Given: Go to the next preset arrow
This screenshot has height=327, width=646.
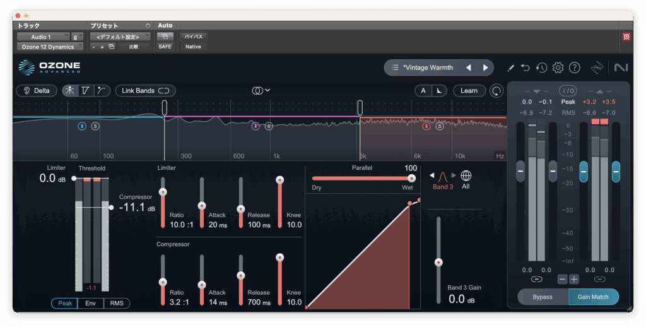Looking at the screenshot, I should [485, 68].
